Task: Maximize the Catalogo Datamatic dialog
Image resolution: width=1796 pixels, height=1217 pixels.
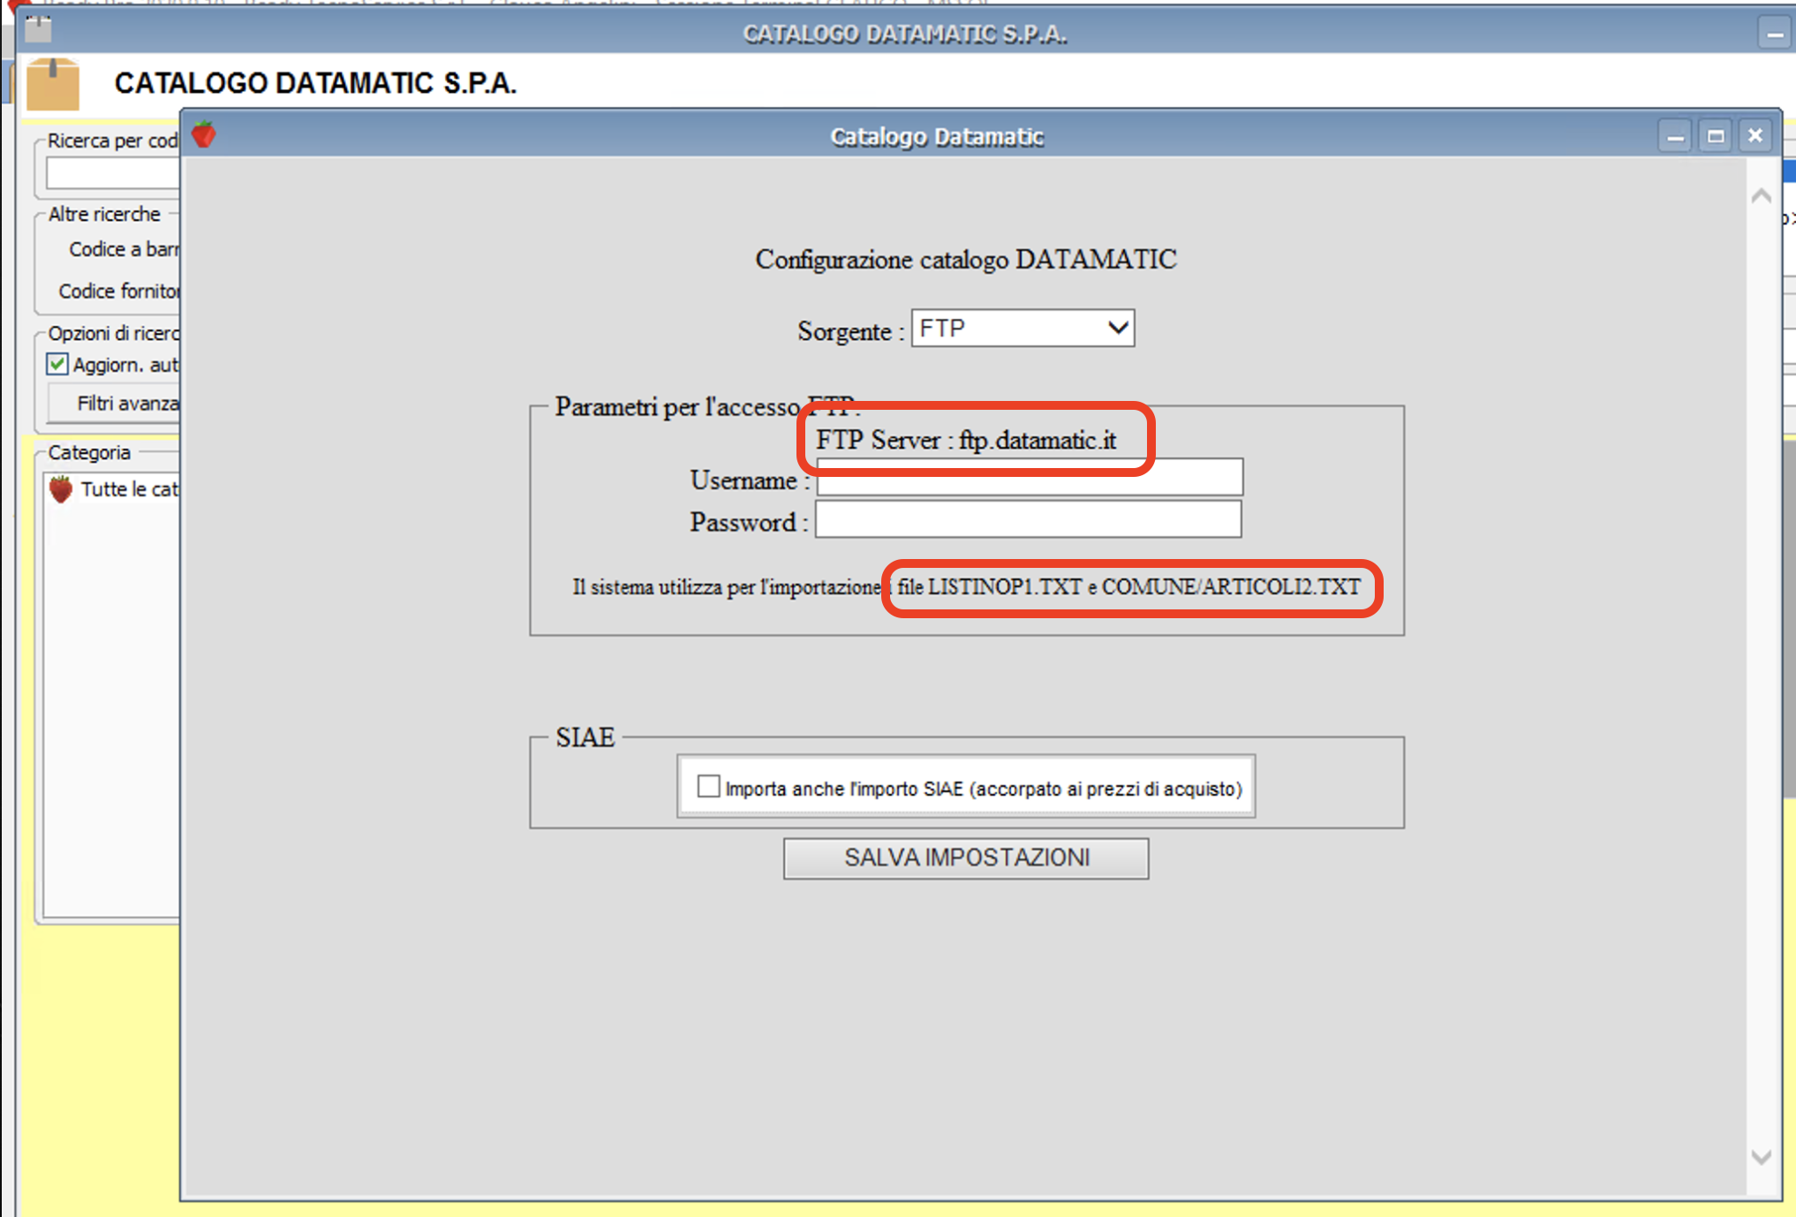Action: click(1715, 137)
